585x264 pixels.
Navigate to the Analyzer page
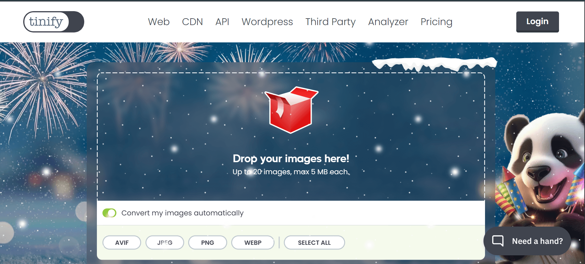(x=388, y=22)
